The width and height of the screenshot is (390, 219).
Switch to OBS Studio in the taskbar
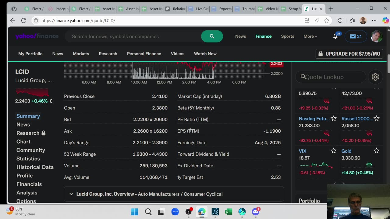tap(189, 212)
